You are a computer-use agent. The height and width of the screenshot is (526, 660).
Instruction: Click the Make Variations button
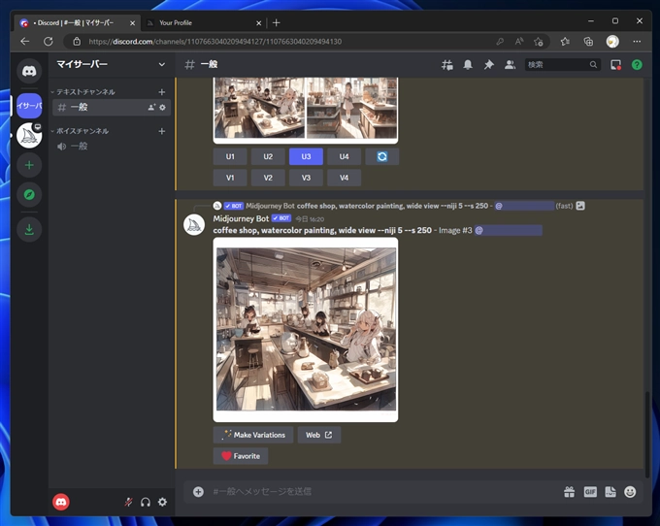[253, 435]
